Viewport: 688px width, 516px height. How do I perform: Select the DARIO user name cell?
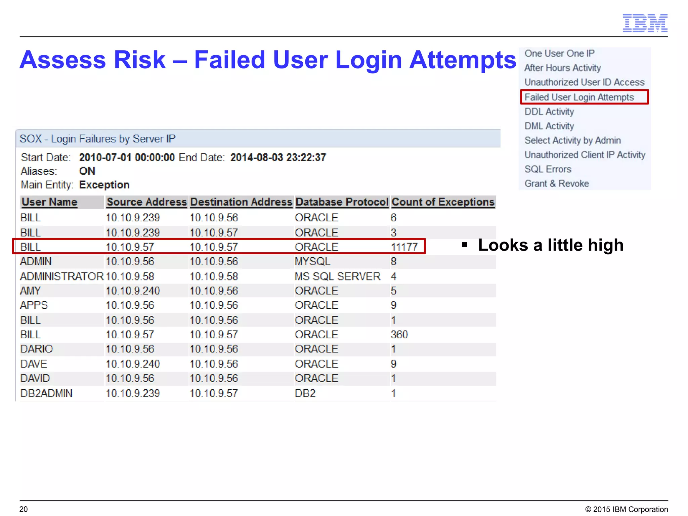coord(37,349)
